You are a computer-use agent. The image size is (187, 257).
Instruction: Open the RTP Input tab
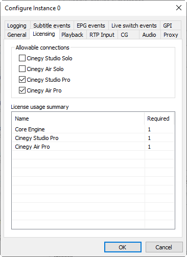(x=102, y=35)
